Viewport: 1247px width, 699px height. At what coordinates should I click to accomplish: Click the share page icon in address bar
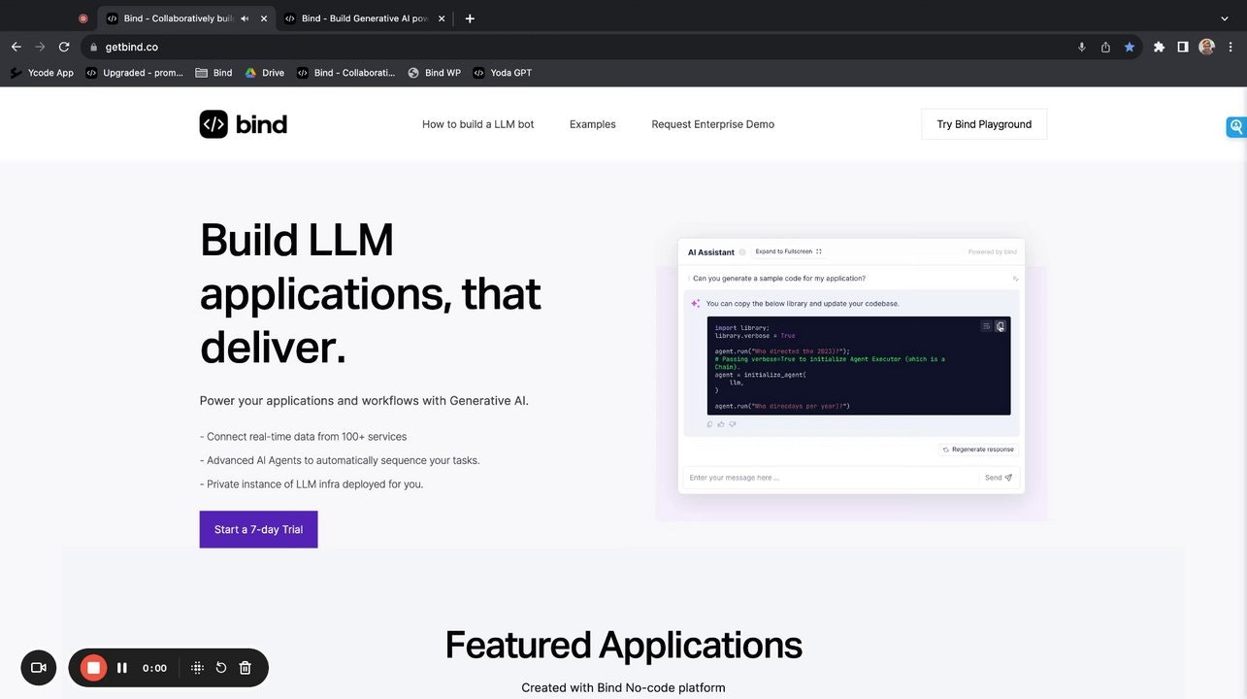(1105, 47)
